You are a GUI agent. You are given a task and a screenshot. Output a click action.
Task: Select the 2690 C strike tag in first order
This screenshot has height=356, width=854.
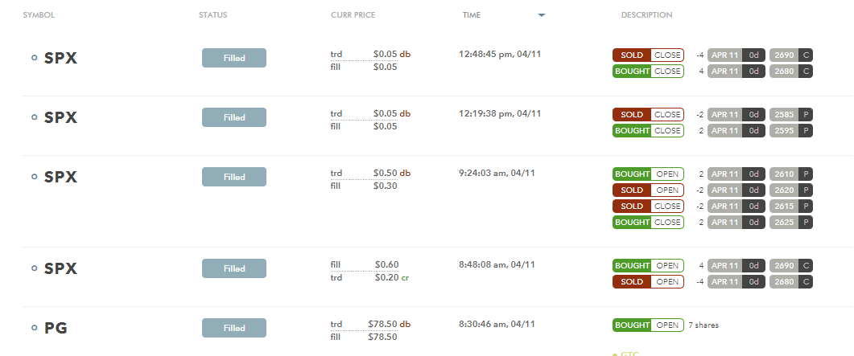[x=791, y=55]
